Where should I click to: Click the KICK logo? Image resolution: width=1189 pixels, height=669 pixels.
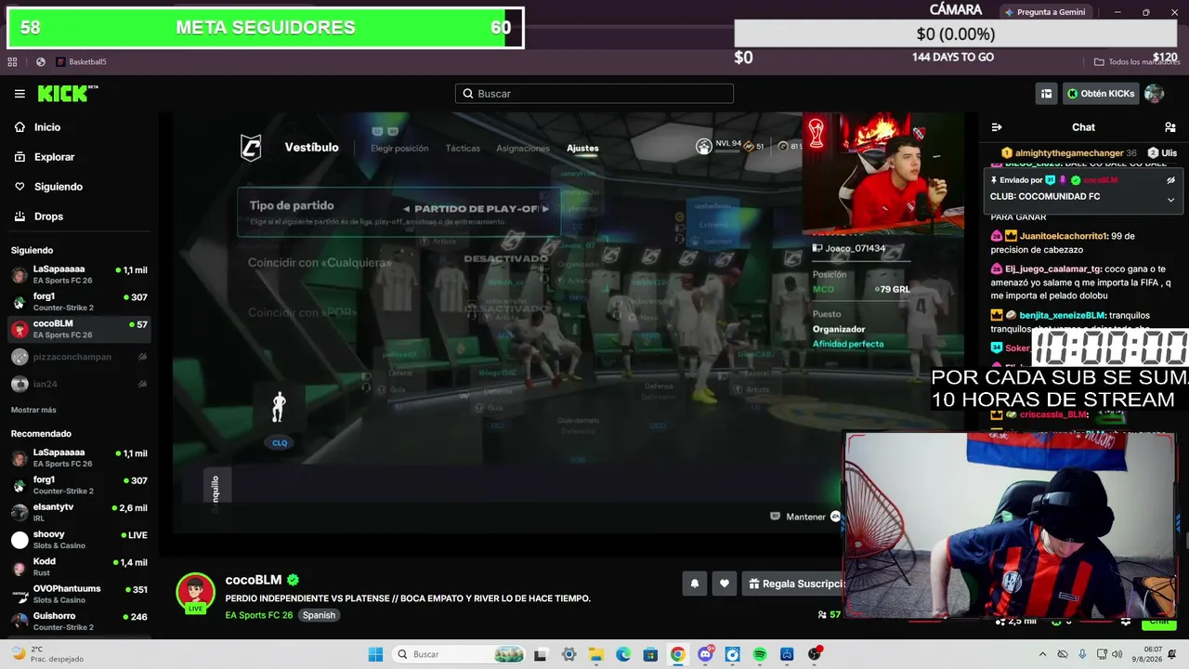[67, 93]
